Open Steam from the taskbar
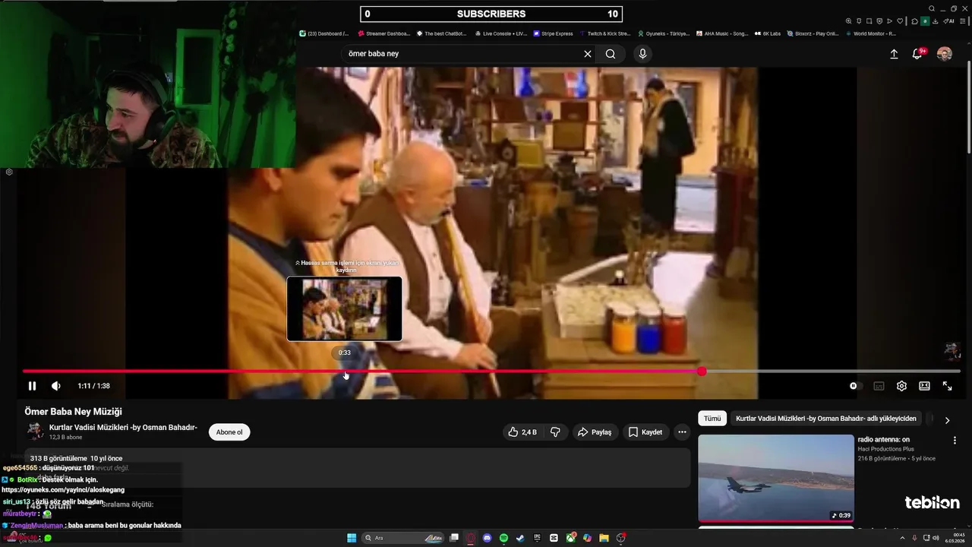Image resolution: width=972 pixels, height=547 pixels. tap(520, 538)
